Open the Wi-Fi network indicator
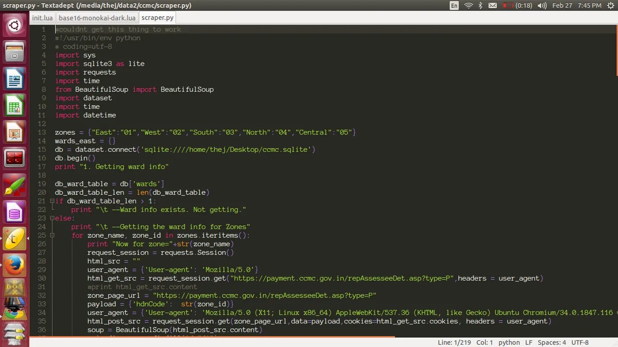The width and height of the screenshot is (618, 347). [468, 5]
